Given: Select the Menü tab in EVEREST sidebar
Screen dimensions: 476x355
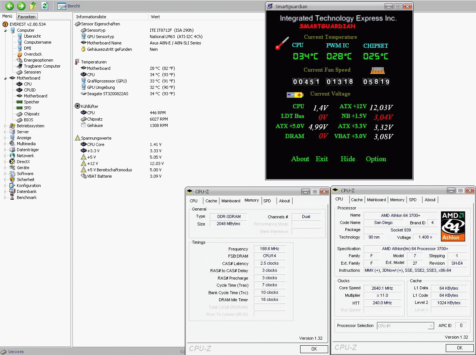Looking at the screenshot, I should (x=7, y=16).
